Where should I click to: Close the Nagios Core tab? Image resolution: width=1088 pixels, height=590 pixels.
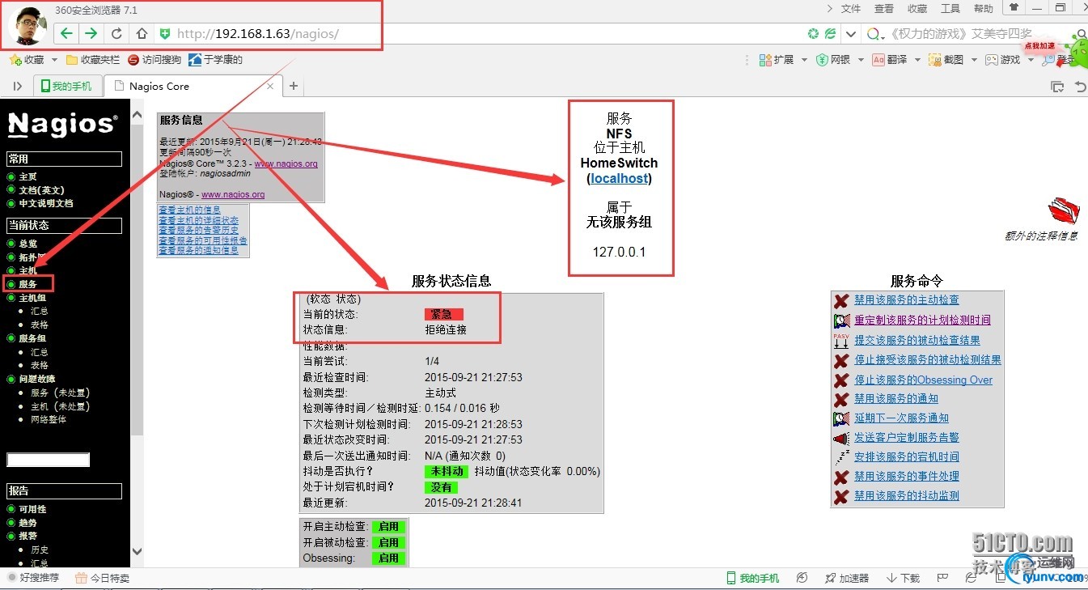coord(271,86)
